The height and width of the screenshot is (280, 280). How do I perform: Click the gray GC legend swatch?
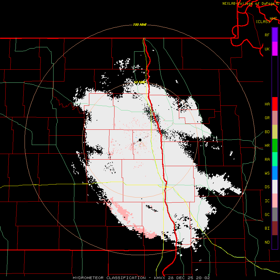275,214
